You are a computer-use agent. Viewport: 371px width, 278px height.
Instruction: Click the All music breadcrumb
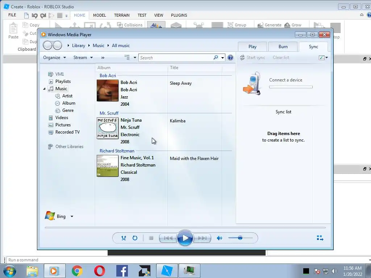pyautogui.click(x=121, y=46)
